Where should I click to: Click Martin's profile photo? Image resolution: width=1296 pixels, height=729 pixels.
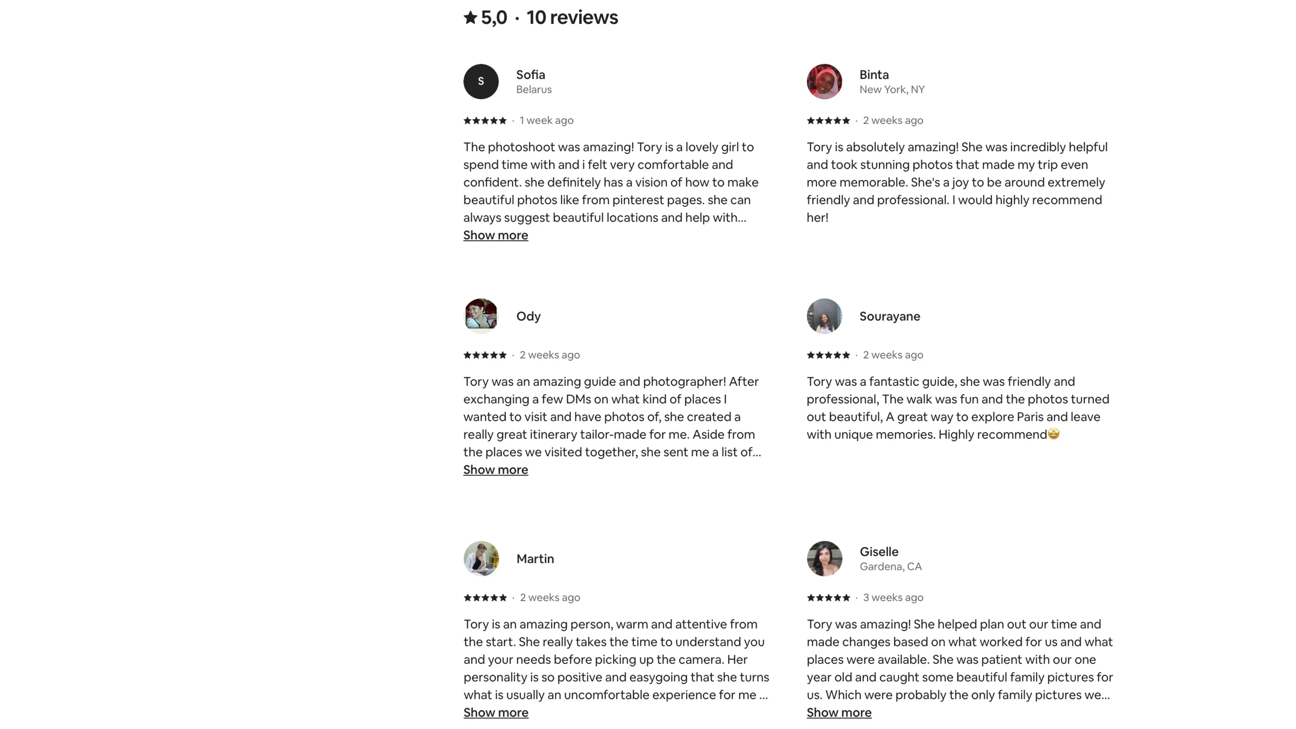(x=481, y=559)
